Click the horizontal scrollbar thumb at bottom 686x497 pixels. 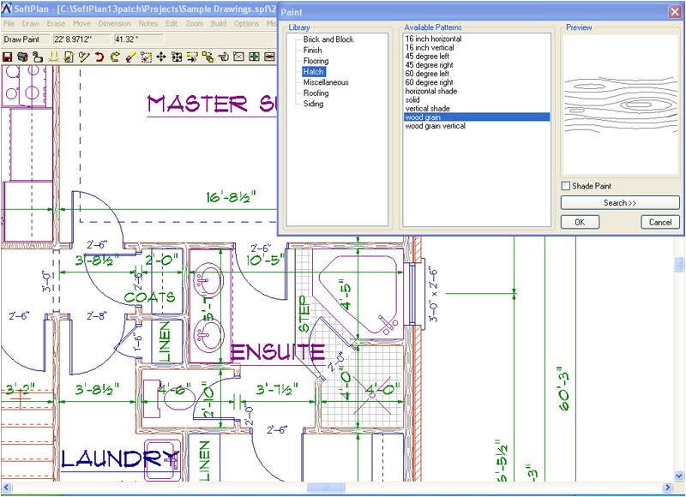[x=325, y=488]
